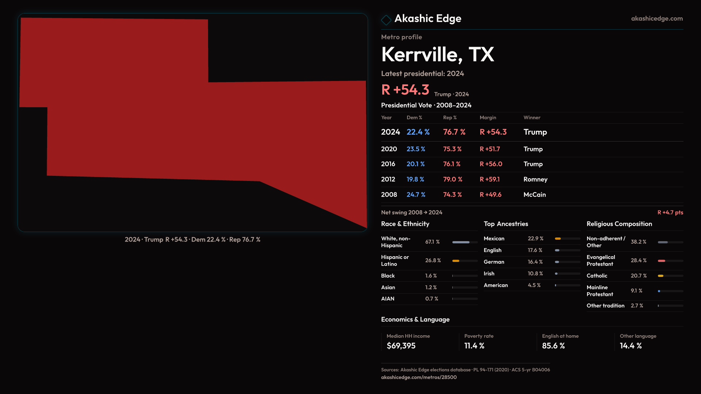Viewport: 701px width, 394px height.
Task: Click the R +4.7 pts net swing value
Action: 670,212
